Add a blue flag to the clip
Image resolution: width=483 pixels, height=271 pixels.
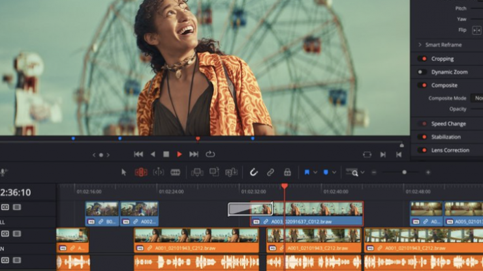click(x=306, y=172)
